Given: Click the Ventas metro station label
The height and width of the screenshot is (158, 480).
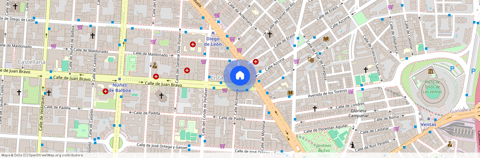Looking at the screenshot, I should pos(428,125).
